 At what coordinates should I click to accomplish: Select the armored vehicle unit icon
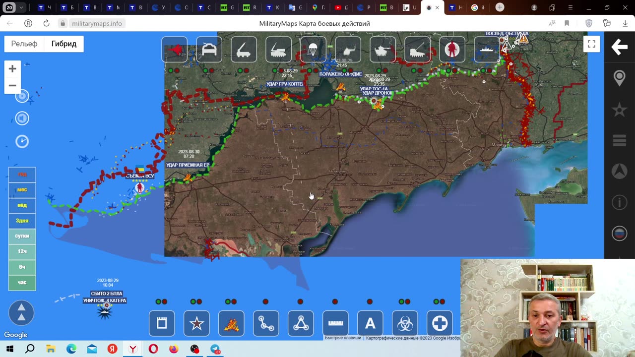click(209, 50)
